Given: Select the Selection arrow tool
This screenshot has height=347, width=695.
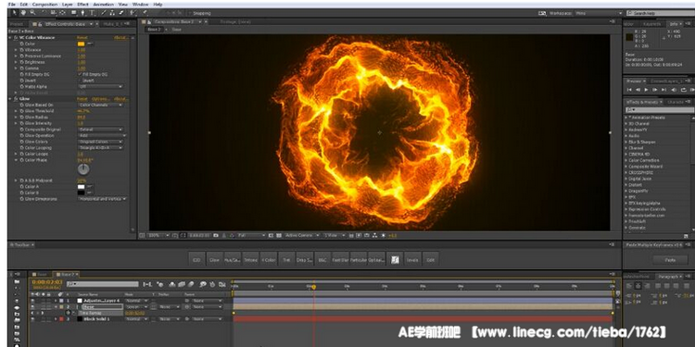Looking at the screenshot, I should [14, 13].
